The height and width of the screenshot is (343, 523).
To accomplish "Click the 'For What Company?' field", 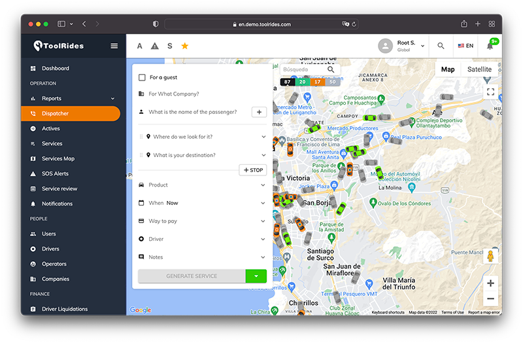I will pos(202,94).
